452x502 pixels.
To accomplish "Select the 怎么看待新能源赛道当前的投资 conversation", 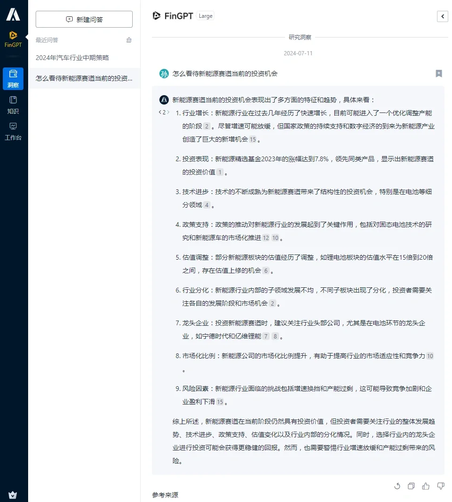I will click(84, 78).
